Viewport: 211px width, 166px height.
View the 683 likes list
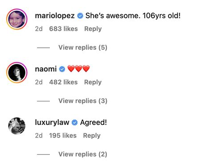pyautogui.click(x=63, y=29)
